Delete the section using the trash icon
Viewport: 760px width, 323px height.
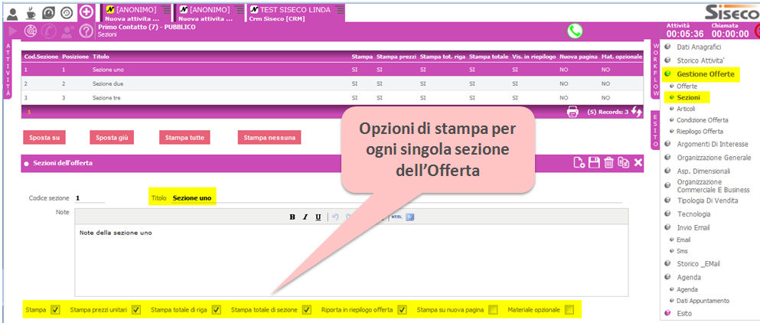tap(608, 162)
